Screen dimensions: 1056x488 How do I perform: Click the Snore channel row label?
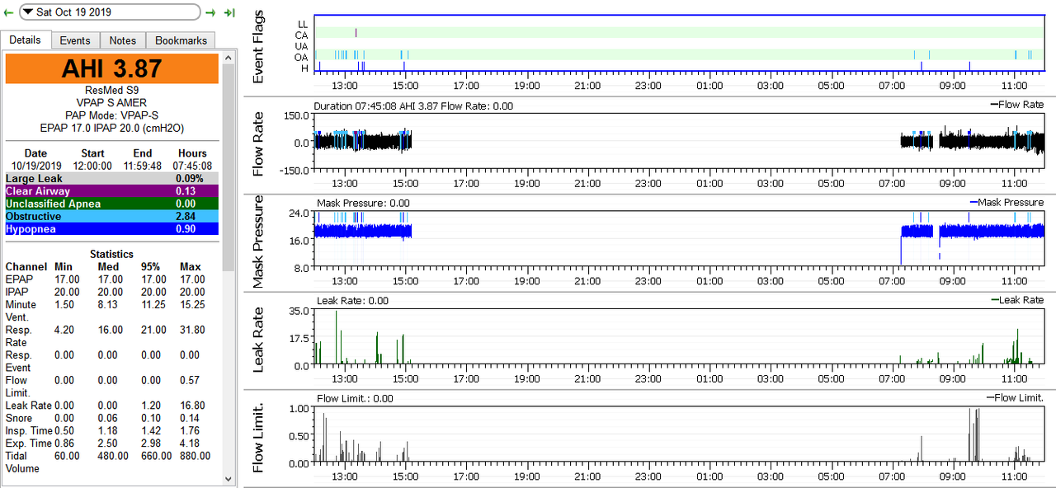[x=19, y=419]
